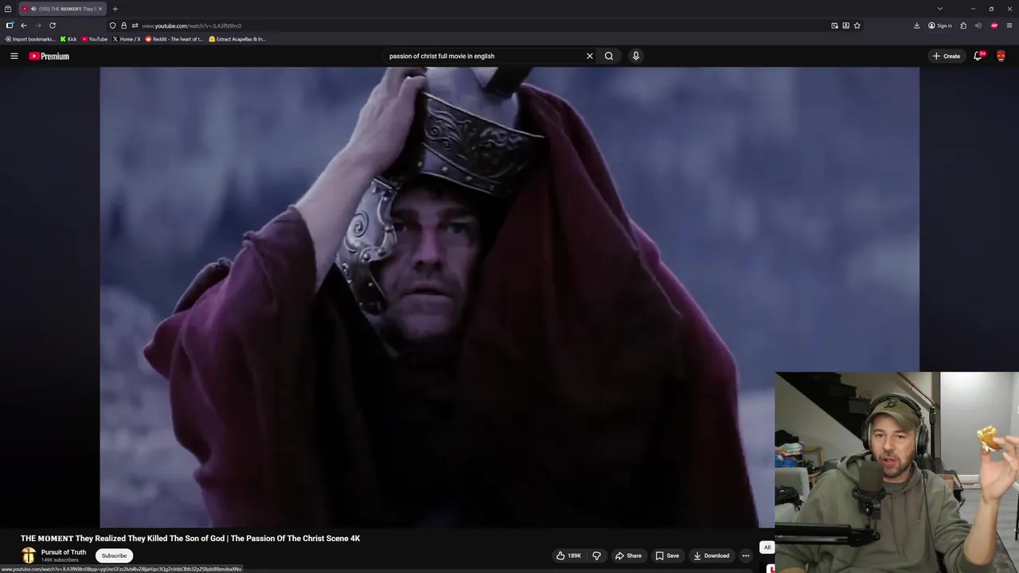Open picture-in-picture from address bar
The width and height of the screenshot is (1019, 573).
[x=834, y=25]
